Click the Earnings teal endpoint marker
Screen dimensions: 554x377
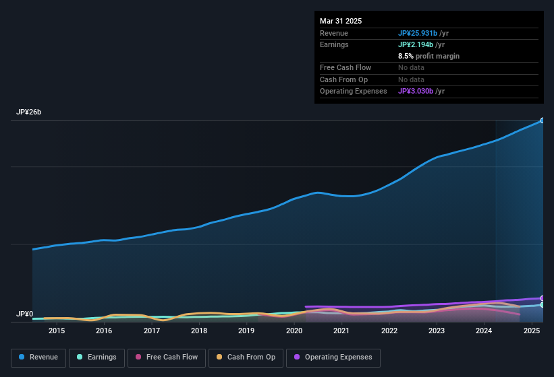[543, 305]
